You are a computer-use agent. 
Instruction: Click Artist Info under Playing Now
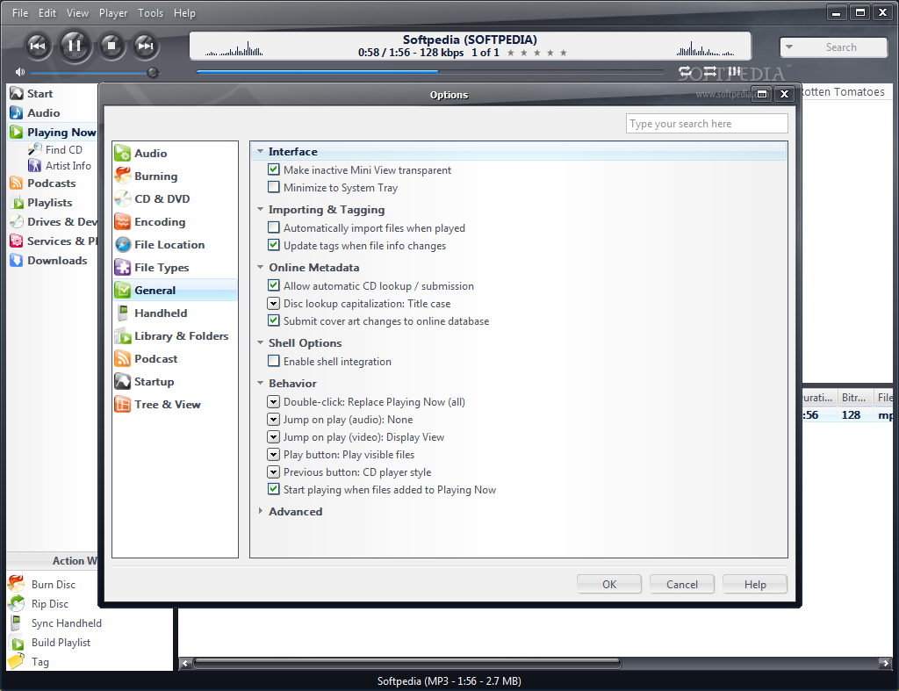tap(68, 166)
